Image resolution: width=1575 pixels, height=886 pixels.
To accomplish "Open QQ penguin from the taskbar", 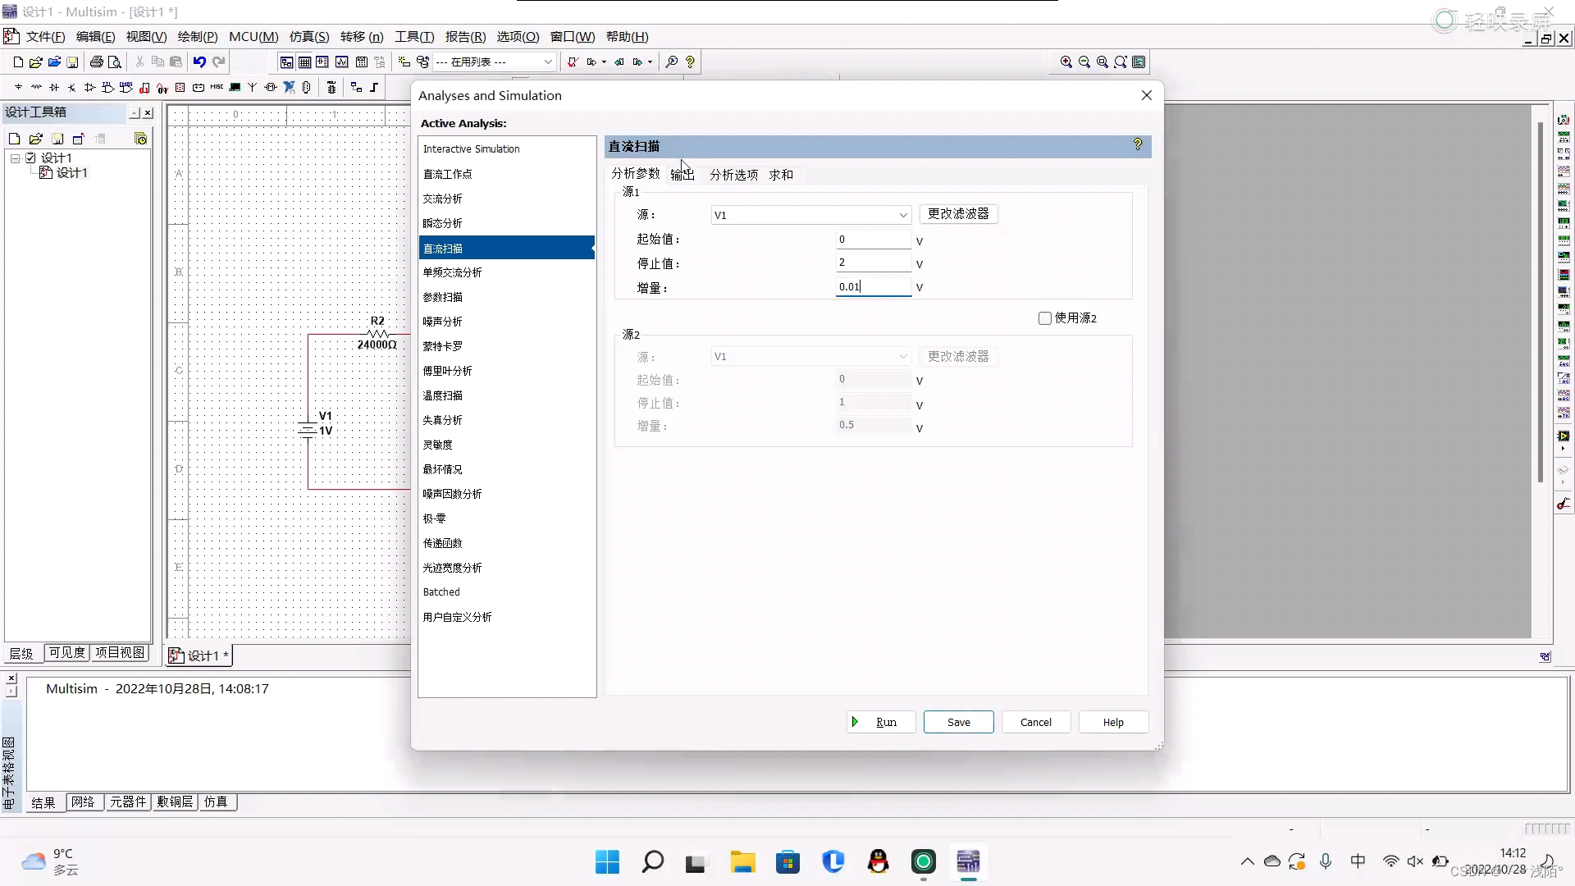I will click(x=878, y=861).
